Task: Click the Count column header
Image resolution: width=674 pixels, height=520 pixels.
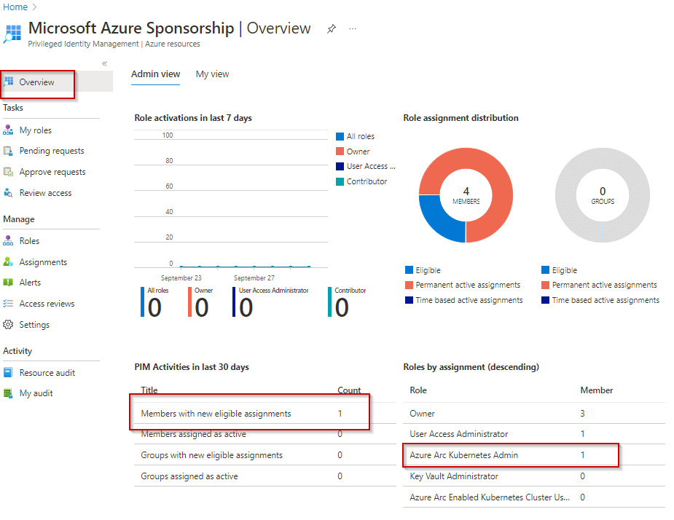Action: (x=349, y=390)
